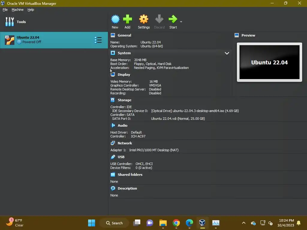
Task: Select the Ubuntu 22.04 machine entry
Action: pyautogui.click(x=54, y=40)
